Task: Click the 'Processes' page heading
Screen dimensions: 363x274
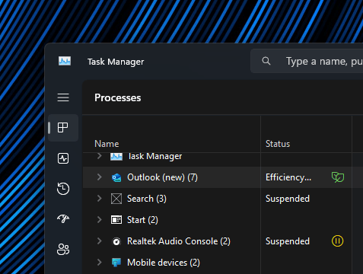Action: [118, 98]
